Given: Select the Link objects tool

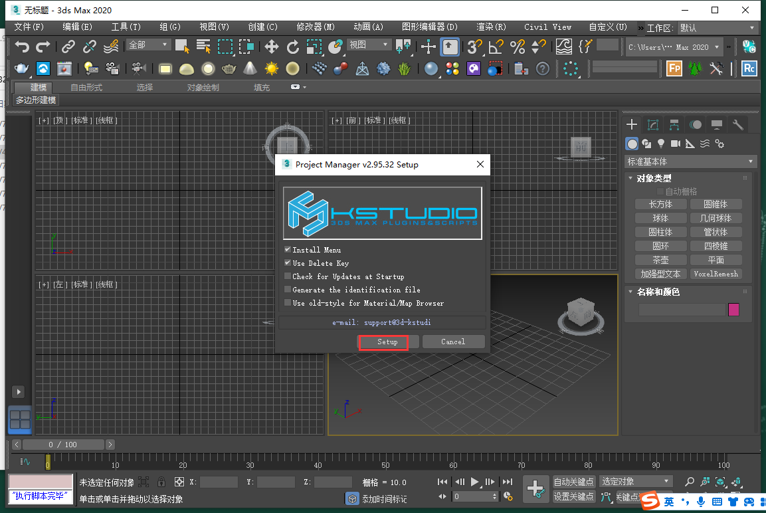Looking at the screenshot, I should click(x=68, y=47).
